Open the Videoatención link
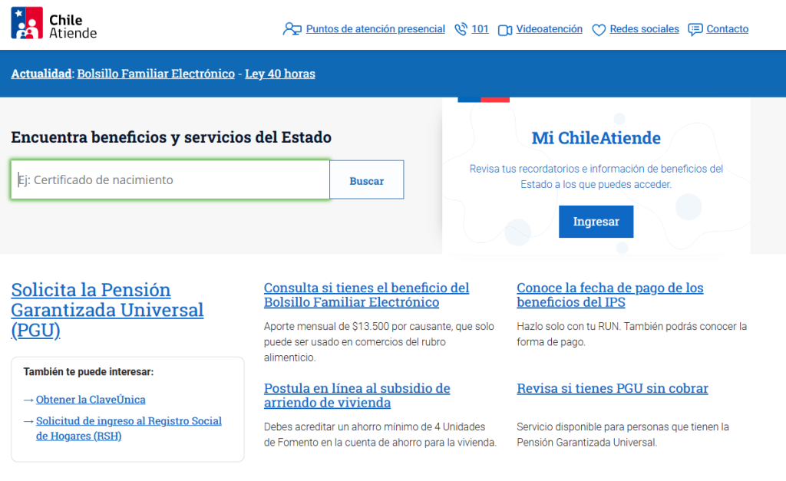This screenshot has height=481, width=786. click(550, 29)
